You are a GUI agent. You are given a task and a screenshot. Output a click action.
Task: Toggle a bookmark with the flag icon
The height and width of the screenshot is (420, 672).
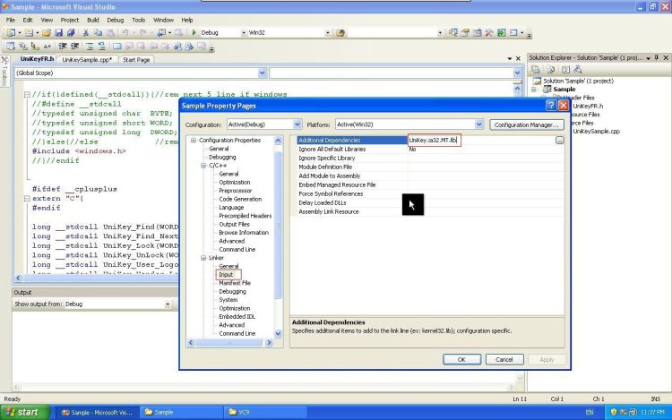click(x=116, y=47)
